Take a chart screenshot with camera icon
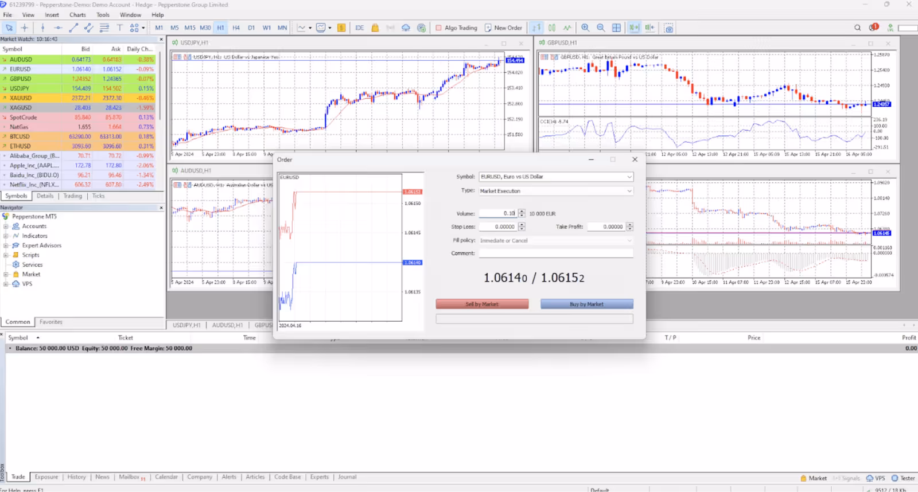This screenshot has width=918, height=492. coord(669,28)
